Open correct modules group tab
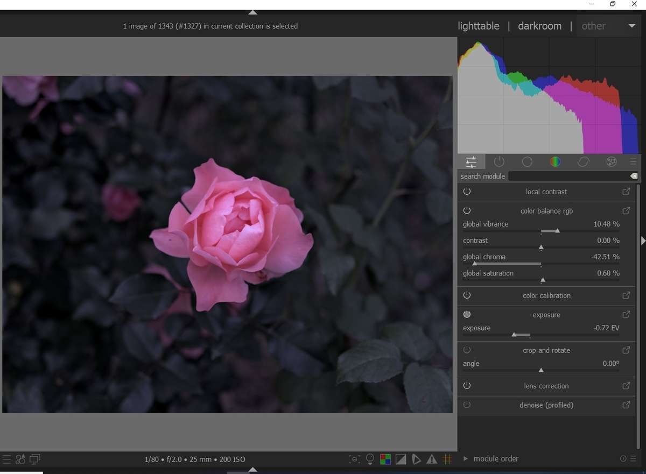This screenshot has height=474, width=646. 583,161
